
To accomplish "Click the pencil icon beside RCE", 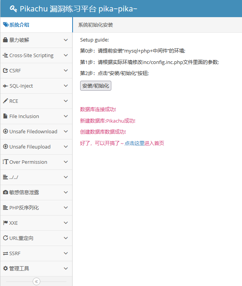I will [x=5, y=101].
